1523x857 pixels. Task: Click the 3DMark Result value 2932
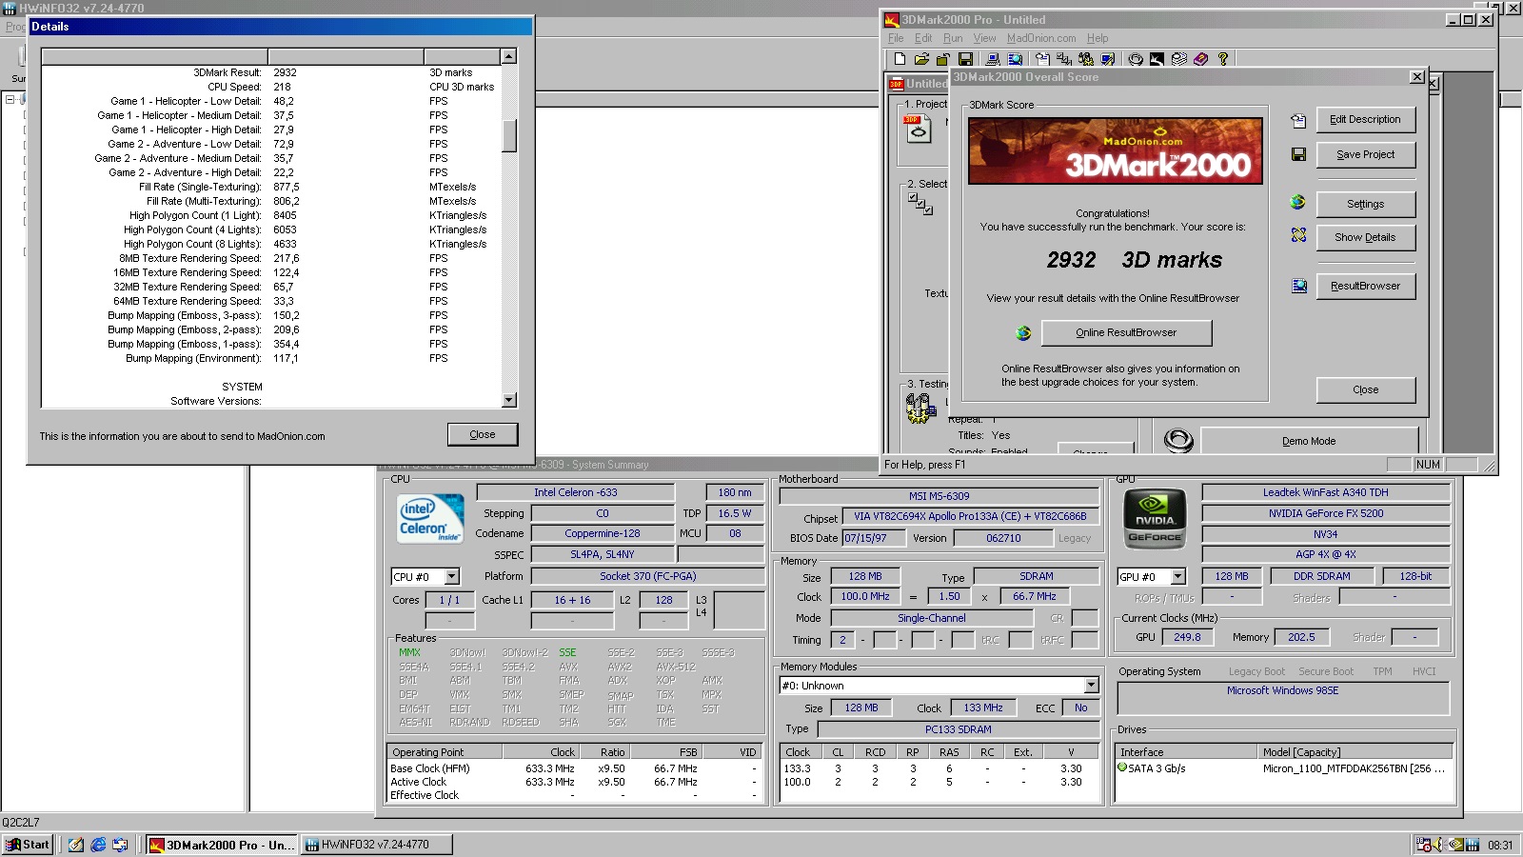point(286,72)
